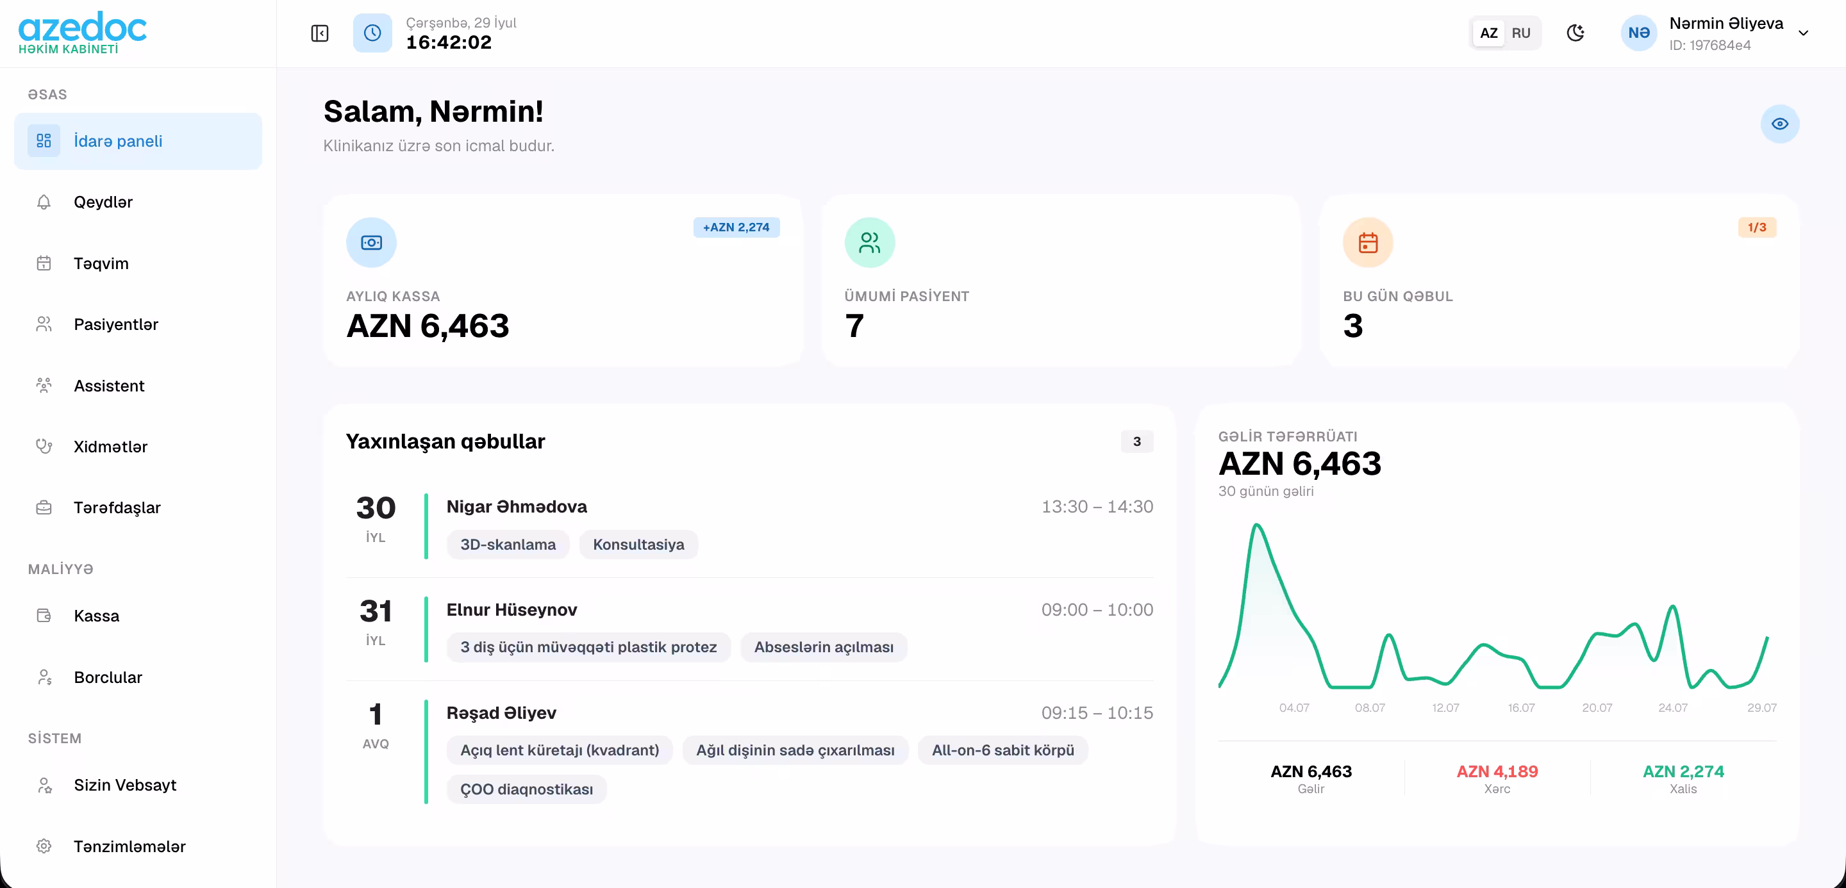
Task: Hide the amounts with the eye button
Action: [x=1779, y=124]
